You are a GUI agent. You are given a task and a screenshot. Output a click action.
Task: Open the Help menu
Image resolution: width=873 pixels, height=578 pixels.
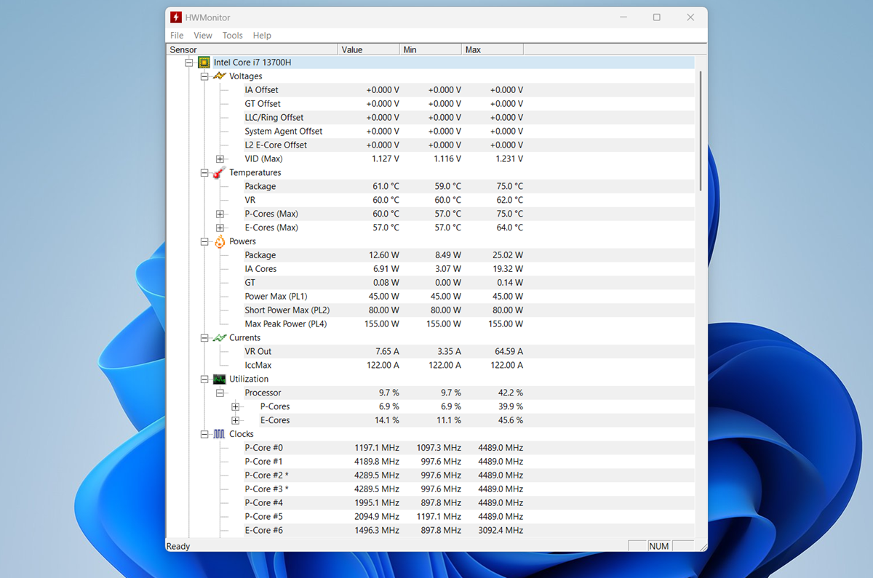(x=262, y=36)
